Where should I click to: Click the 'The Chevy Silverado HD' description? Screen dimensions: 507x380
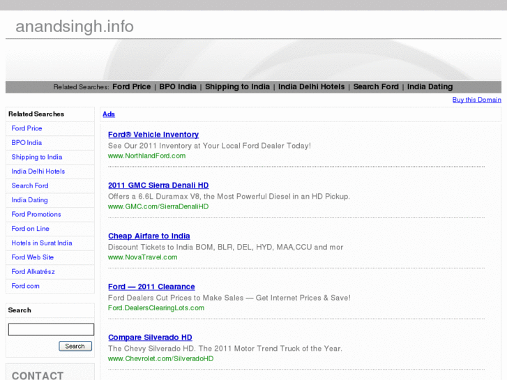tap(225, 349)
